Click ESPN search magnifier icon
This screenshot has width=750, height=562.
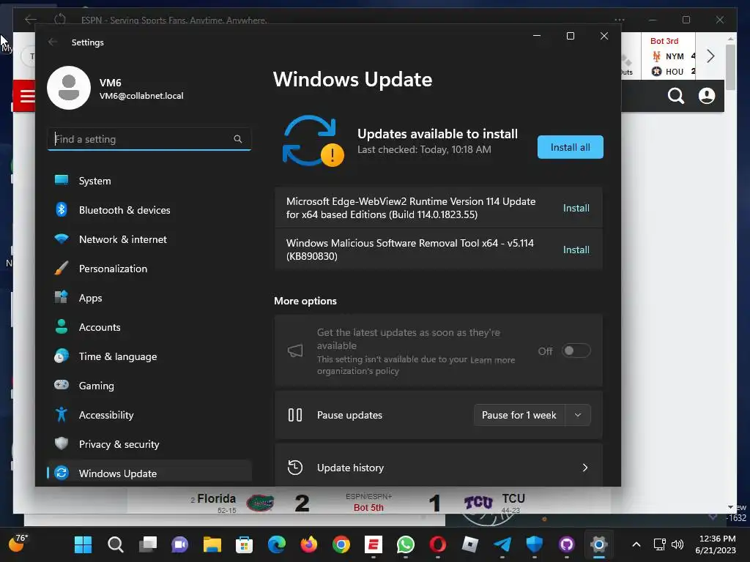point(675,96)
